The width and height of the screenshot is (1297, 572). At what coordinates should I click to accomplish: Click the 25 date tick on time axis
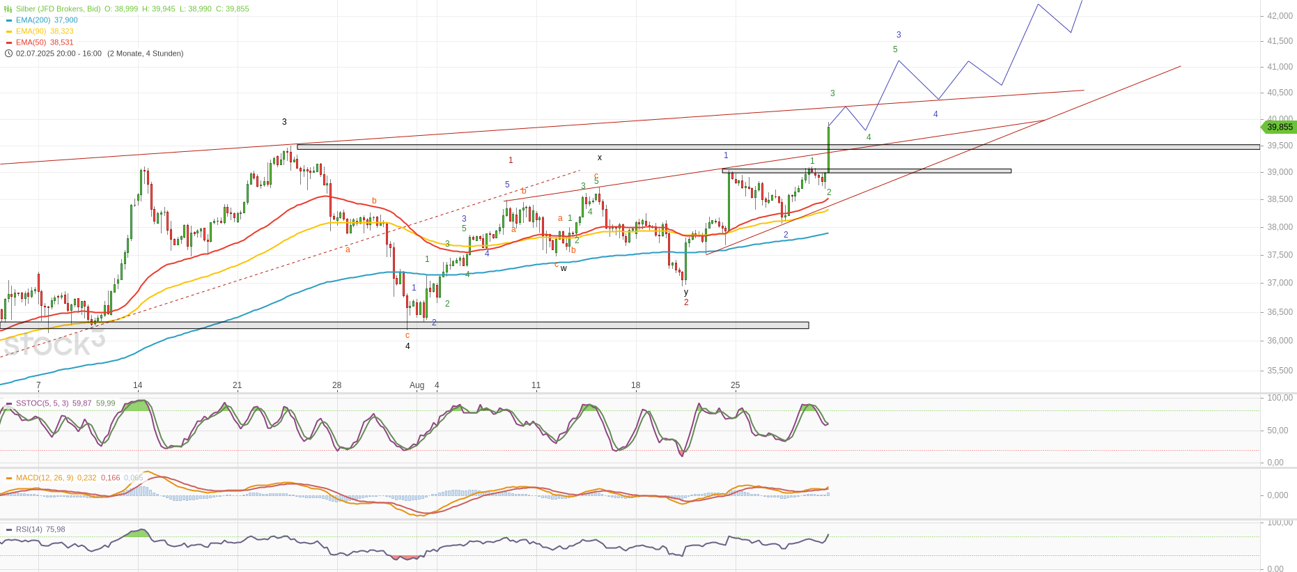pyautogui.click(x=735, y=385)
